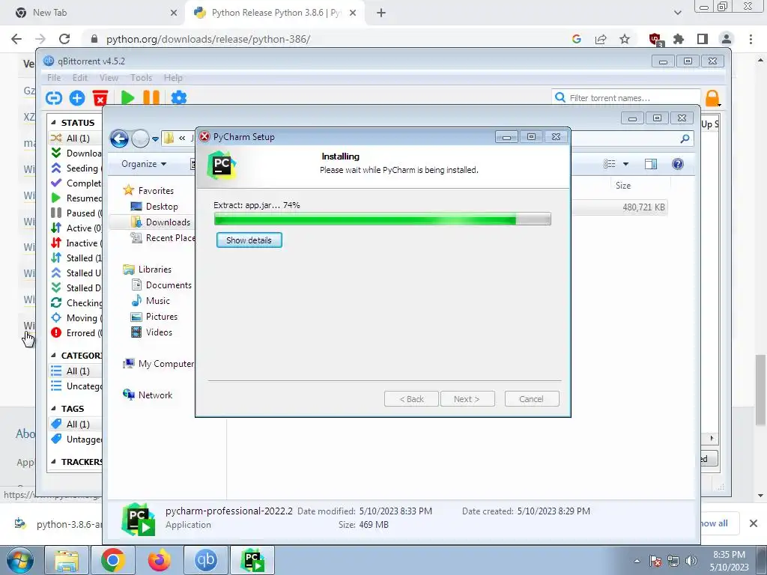Open qBittorrent View menu
The height and width of the screenshot is (575, 767).
pyautogui.click(x=109, y=78)
